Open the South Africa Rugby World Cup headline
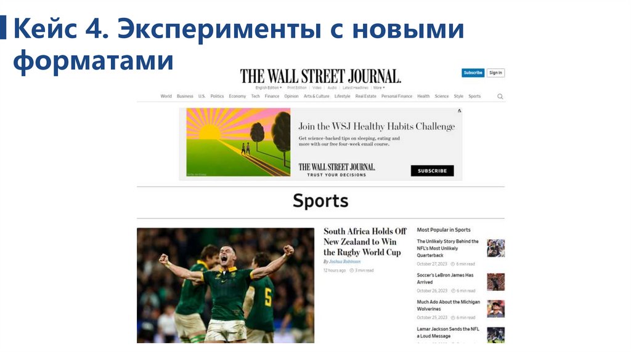The height and width of the screenshot is (353, 631). pyautogui.click(x=365, y=242)
